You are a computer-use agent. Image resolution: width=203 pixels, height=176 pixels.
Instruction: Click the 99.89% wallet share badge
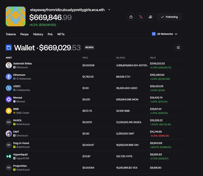click(x=89, y=47)
